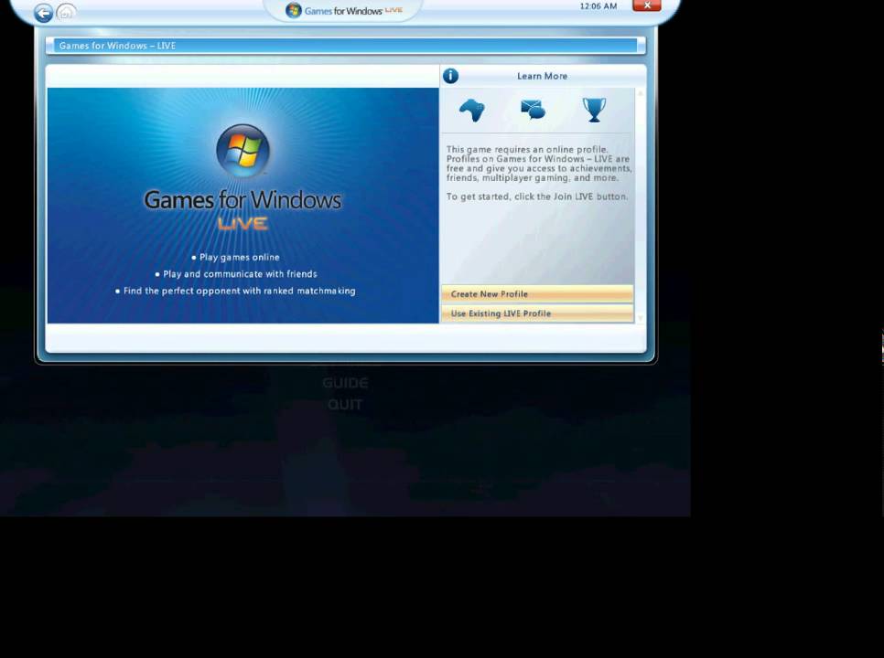Select dimmed QUIT menu entry behind the overlay
This screenshot has width=884, height=658.
(345, 405)
